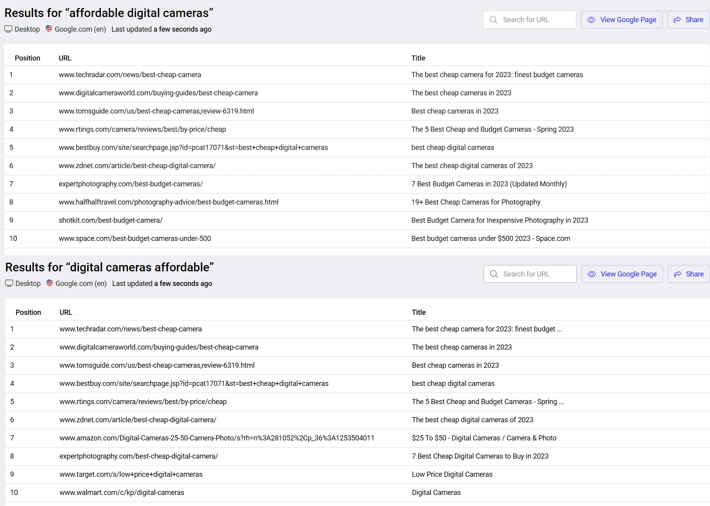Click the Position column header in the top table
The height and width of the screenshot is (506, 710).
[28, 58]
